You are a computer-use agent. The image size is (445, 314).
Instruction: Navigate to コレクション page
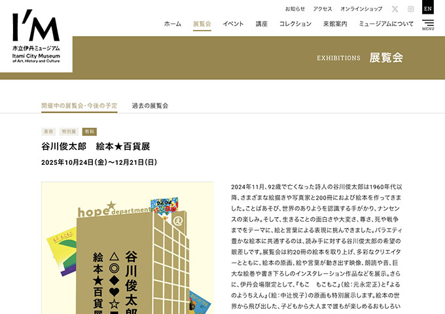[x=295, y=24]
